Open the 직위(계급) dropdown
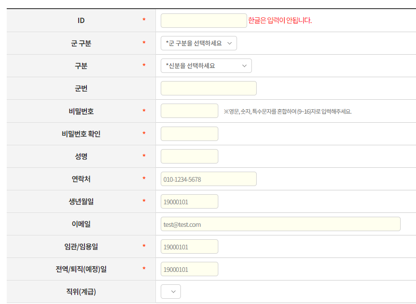 click(171, 292)
